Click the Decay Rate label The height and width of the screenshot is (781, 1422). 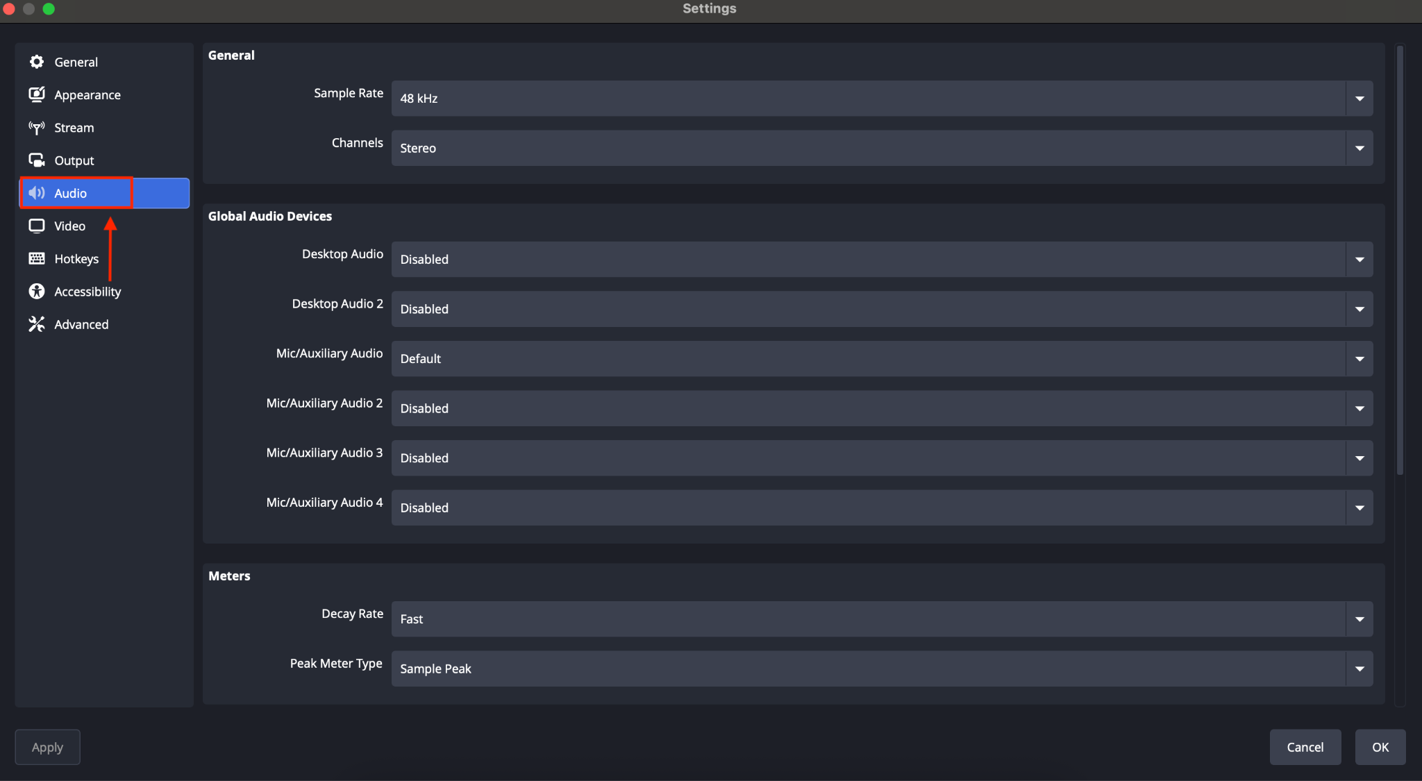coord(353,614)
